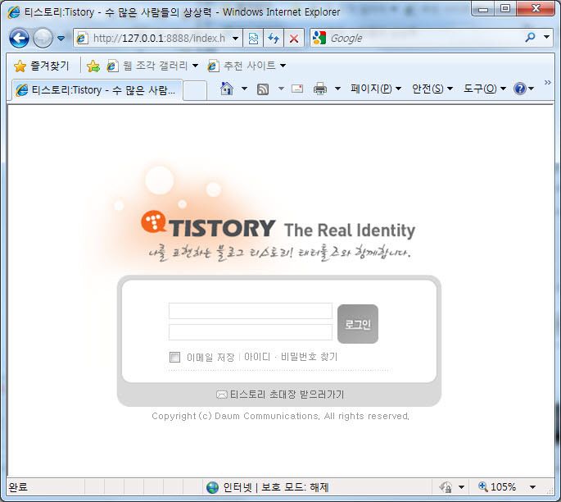This screenshot has width=561, height=502.
Task: Check the 이메일 저장 checkbox
Action: (174, 357)
